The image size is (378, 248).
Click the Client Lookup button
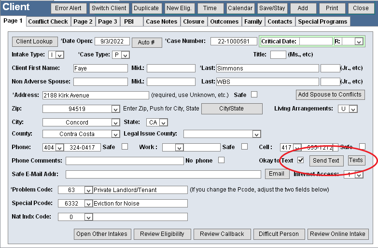click(x=34, y=41)
